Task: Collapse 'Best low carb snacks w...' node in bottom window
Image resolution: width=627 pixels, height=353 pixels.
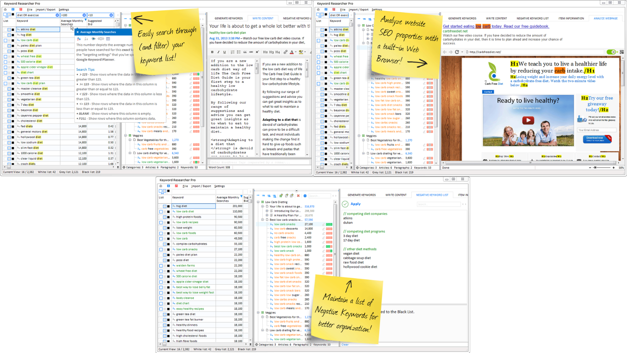Action: (263, 220)
